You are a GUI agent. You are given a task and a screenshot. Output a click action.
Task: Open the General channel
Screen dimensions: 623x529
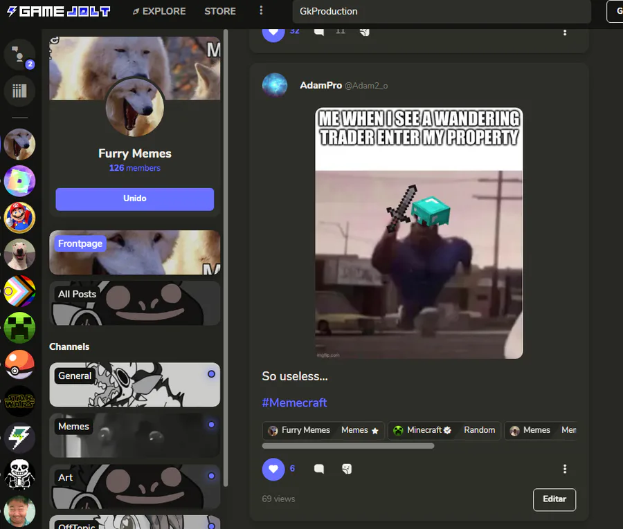(x=135, y=384)
